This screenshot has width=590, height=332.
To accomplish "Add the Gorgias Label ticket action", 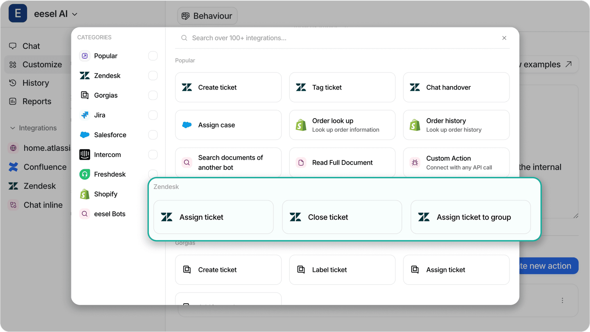I will tap(342, 270).
